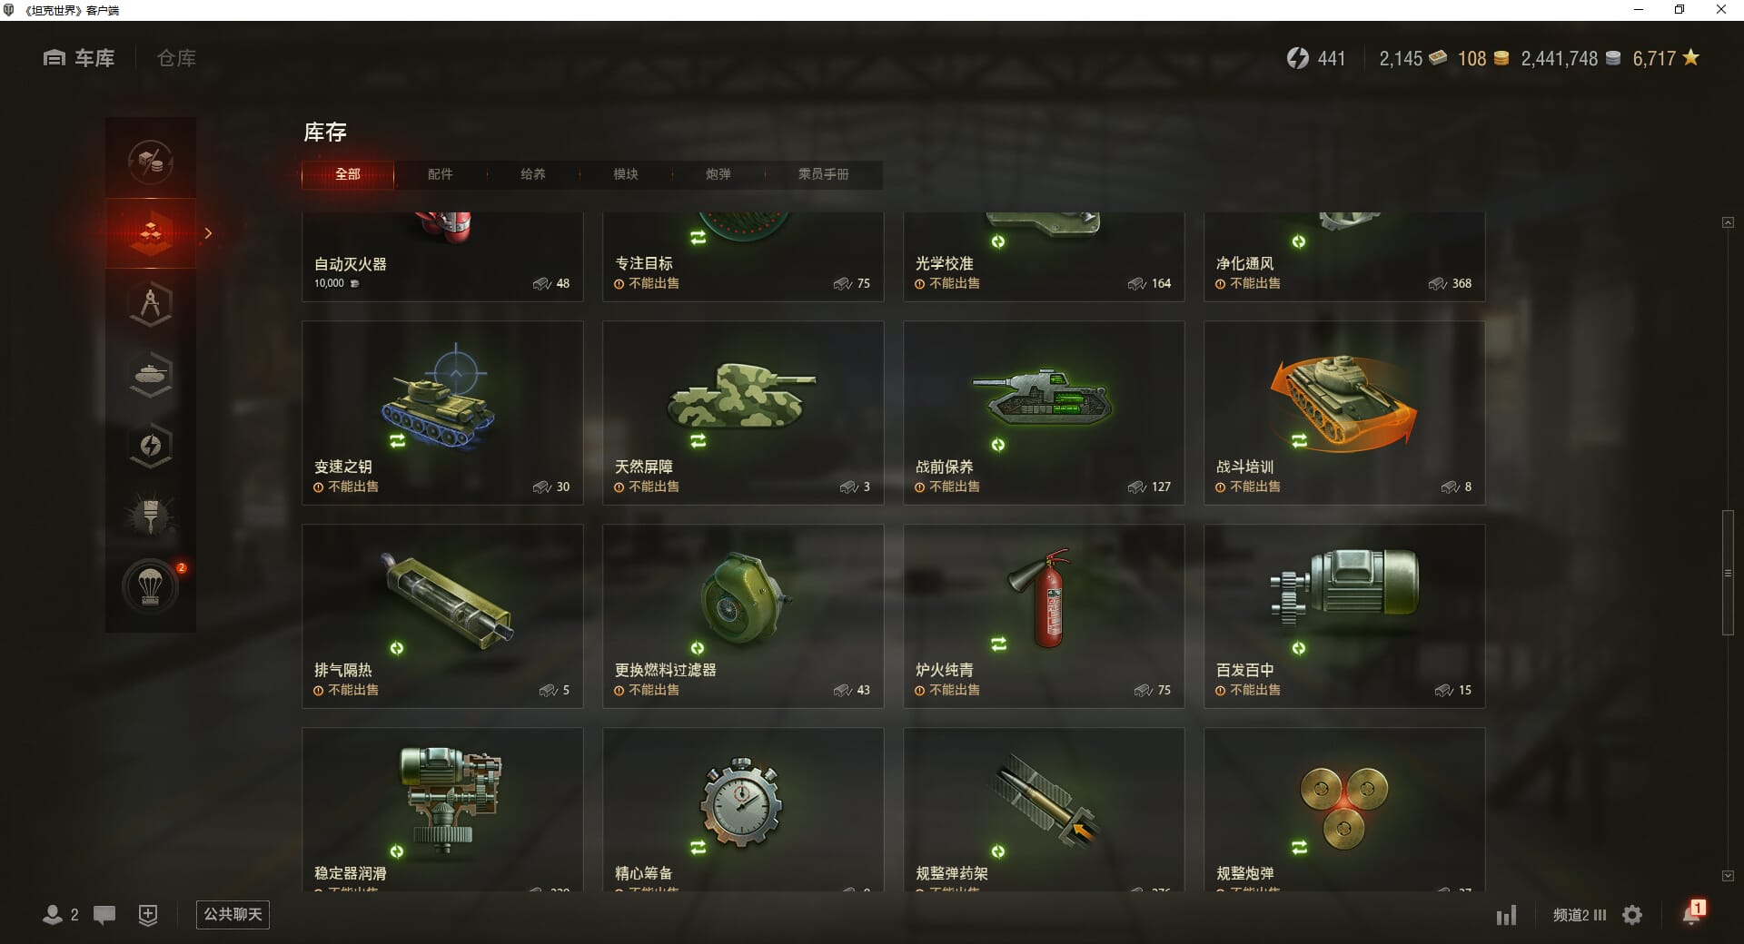Switch to the 炮弹 tab

tap(718, 174)
